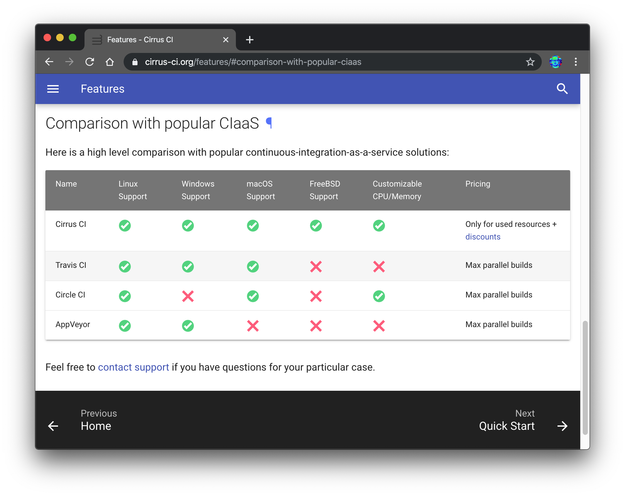
Task: Click AppVeyor's macOS Support cross mark
Action: click(x=253, y=326)
